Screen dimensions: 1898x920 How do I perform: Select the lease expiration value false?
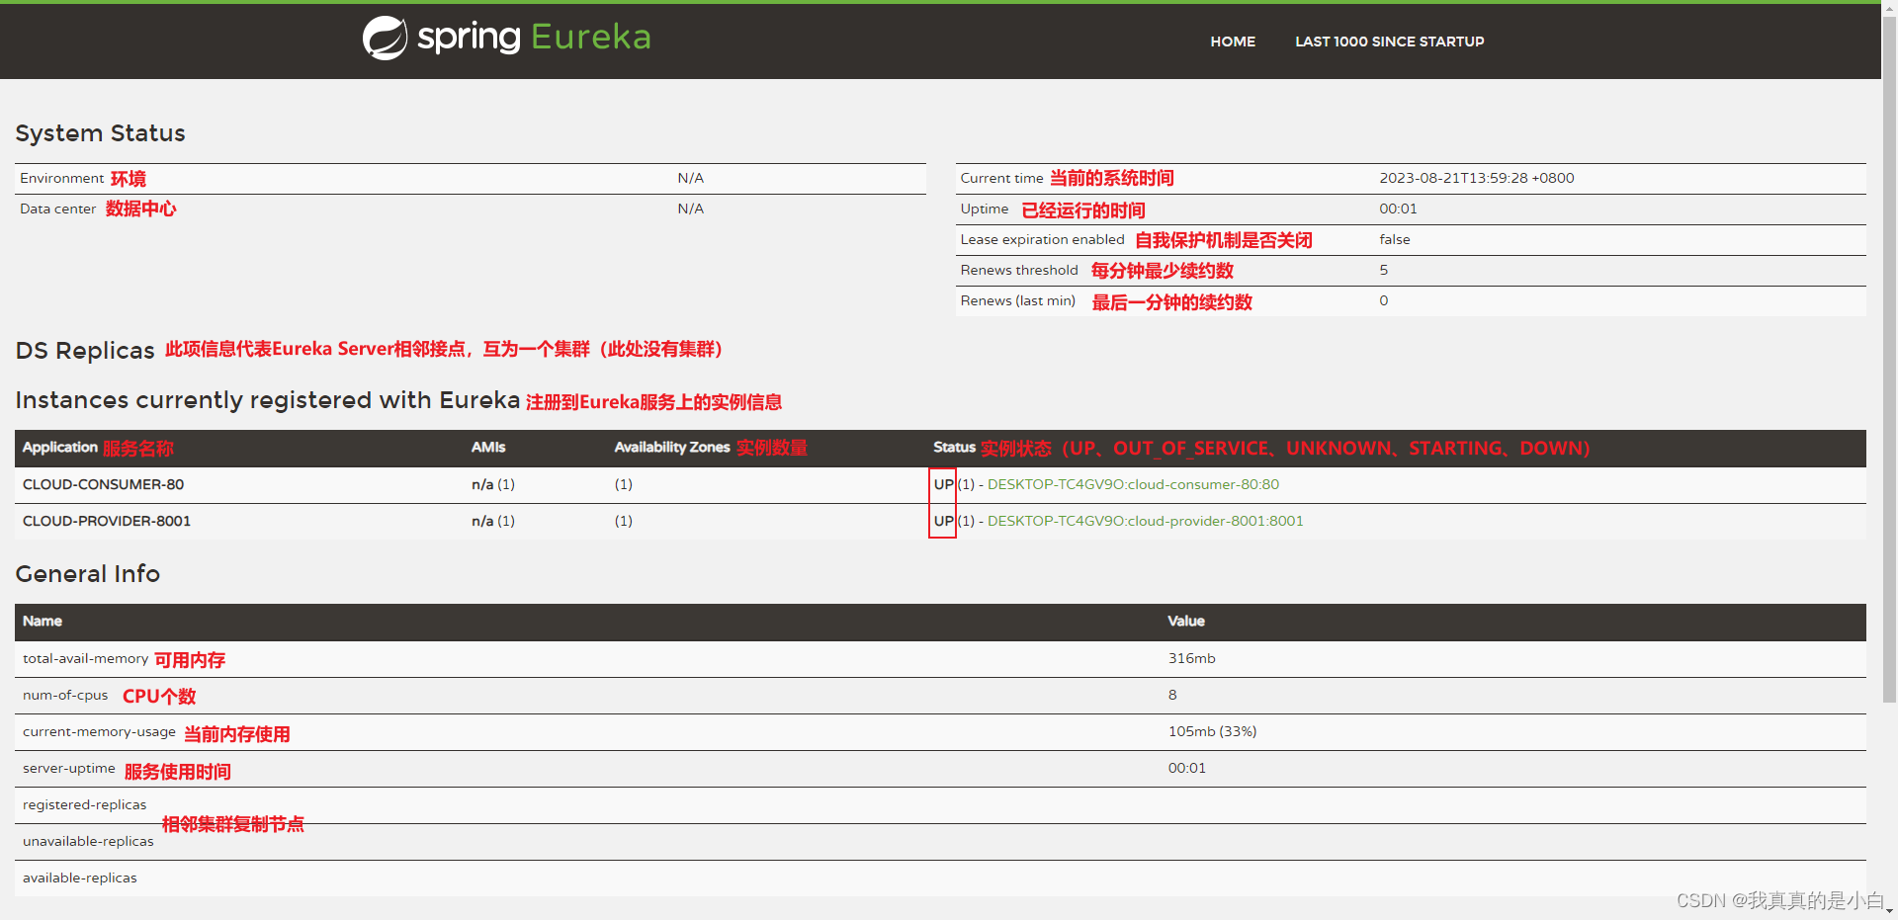click(x=1395, y=239)
